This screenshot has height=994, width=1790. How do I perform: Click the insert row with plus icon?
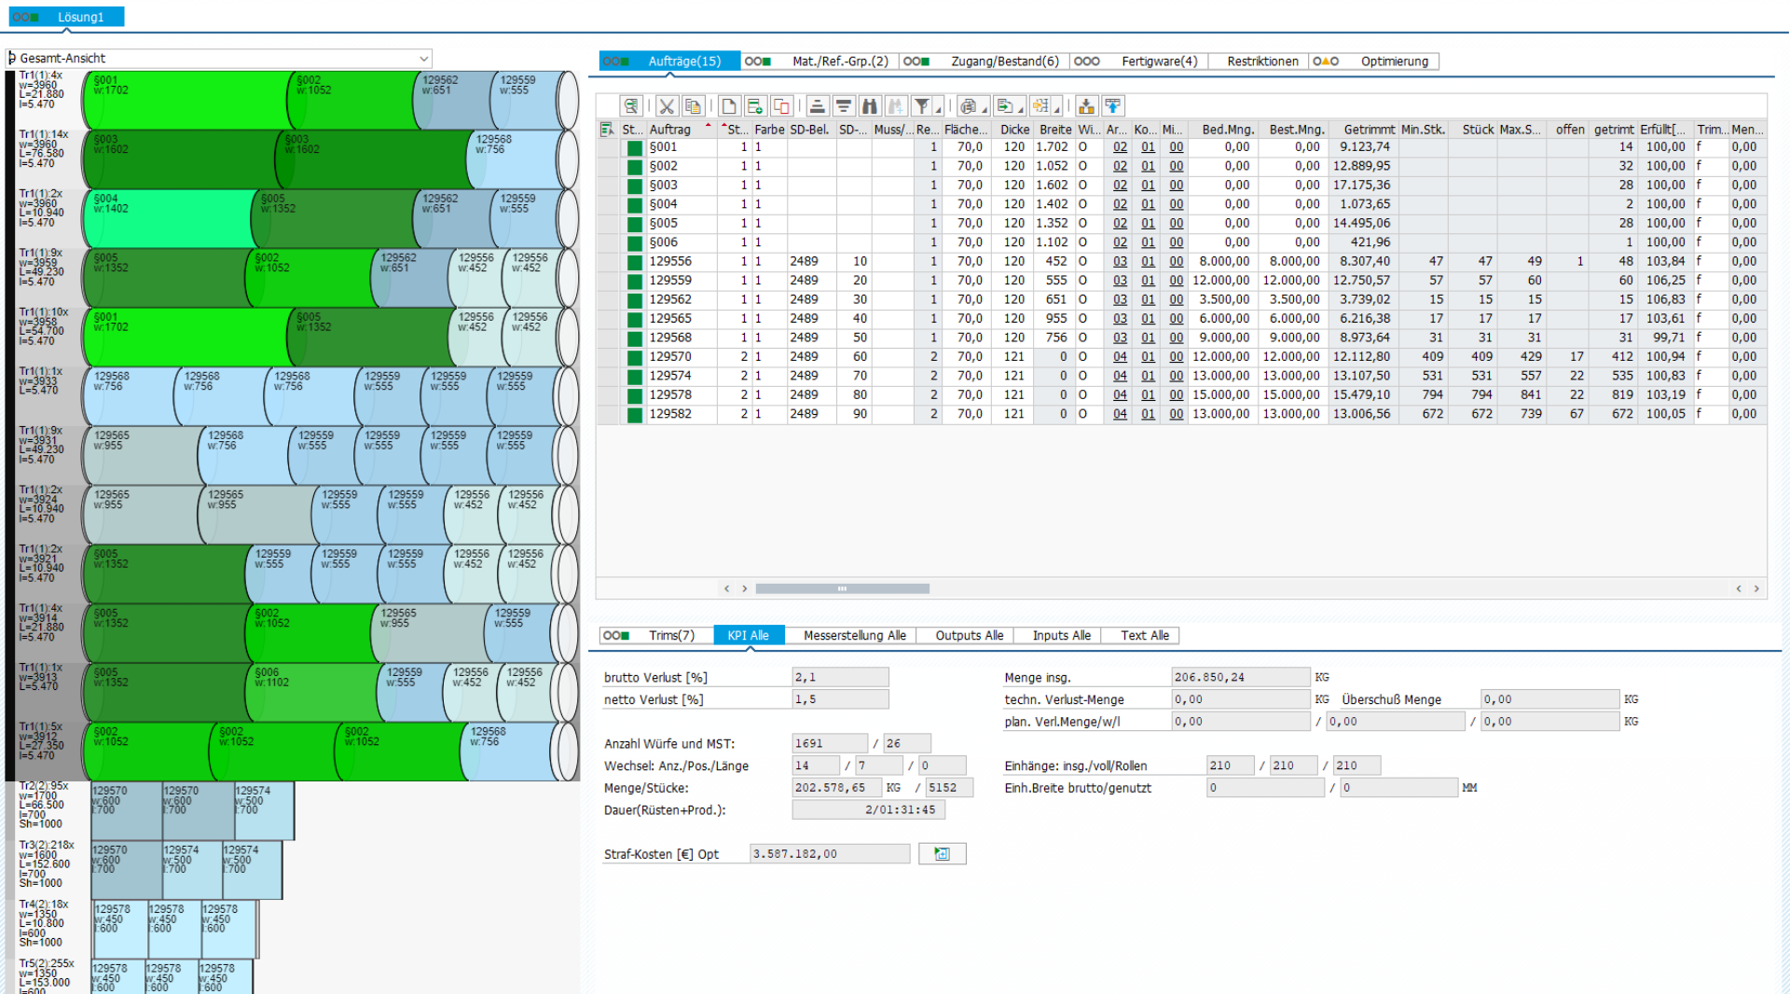(755, 106)
